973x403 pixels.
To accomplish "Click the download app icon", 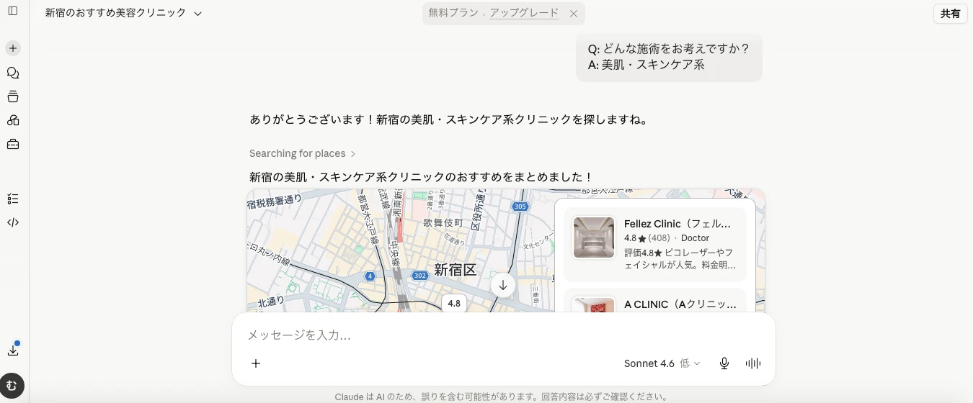I will (13, 350).
